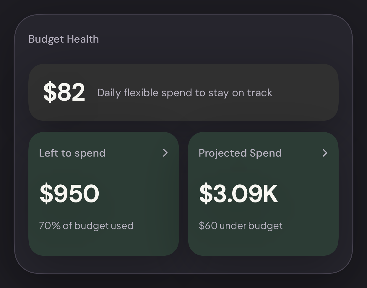367x288 pixels.
Task: Click Daily flexible spend to stay on track
Action: [x=185, y=93]
